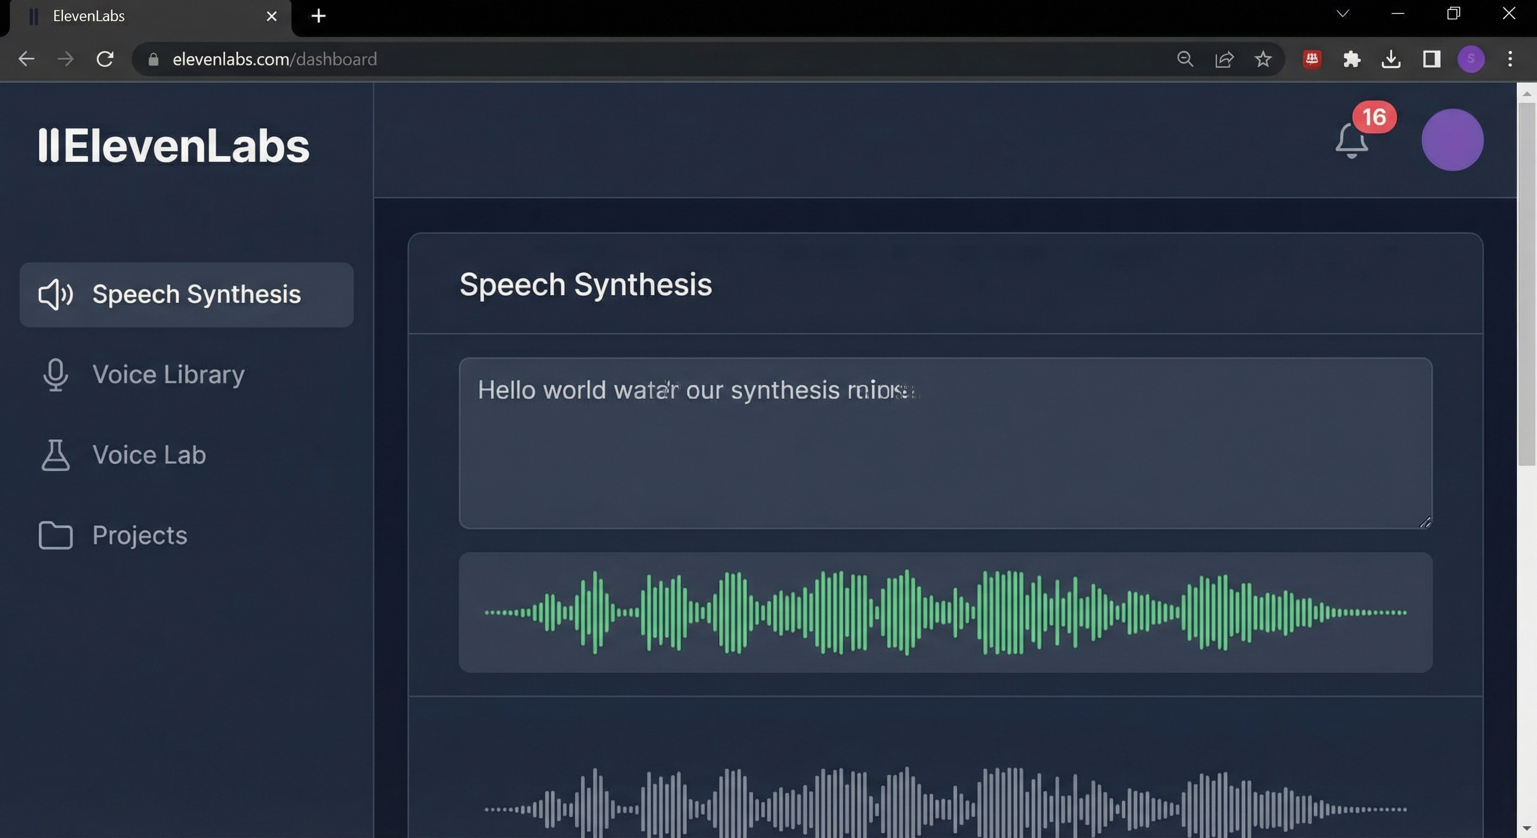Screen dimensions: 1537x838
Task: Click the notification bell with 16 alerts
Action: pos(1351,141)
